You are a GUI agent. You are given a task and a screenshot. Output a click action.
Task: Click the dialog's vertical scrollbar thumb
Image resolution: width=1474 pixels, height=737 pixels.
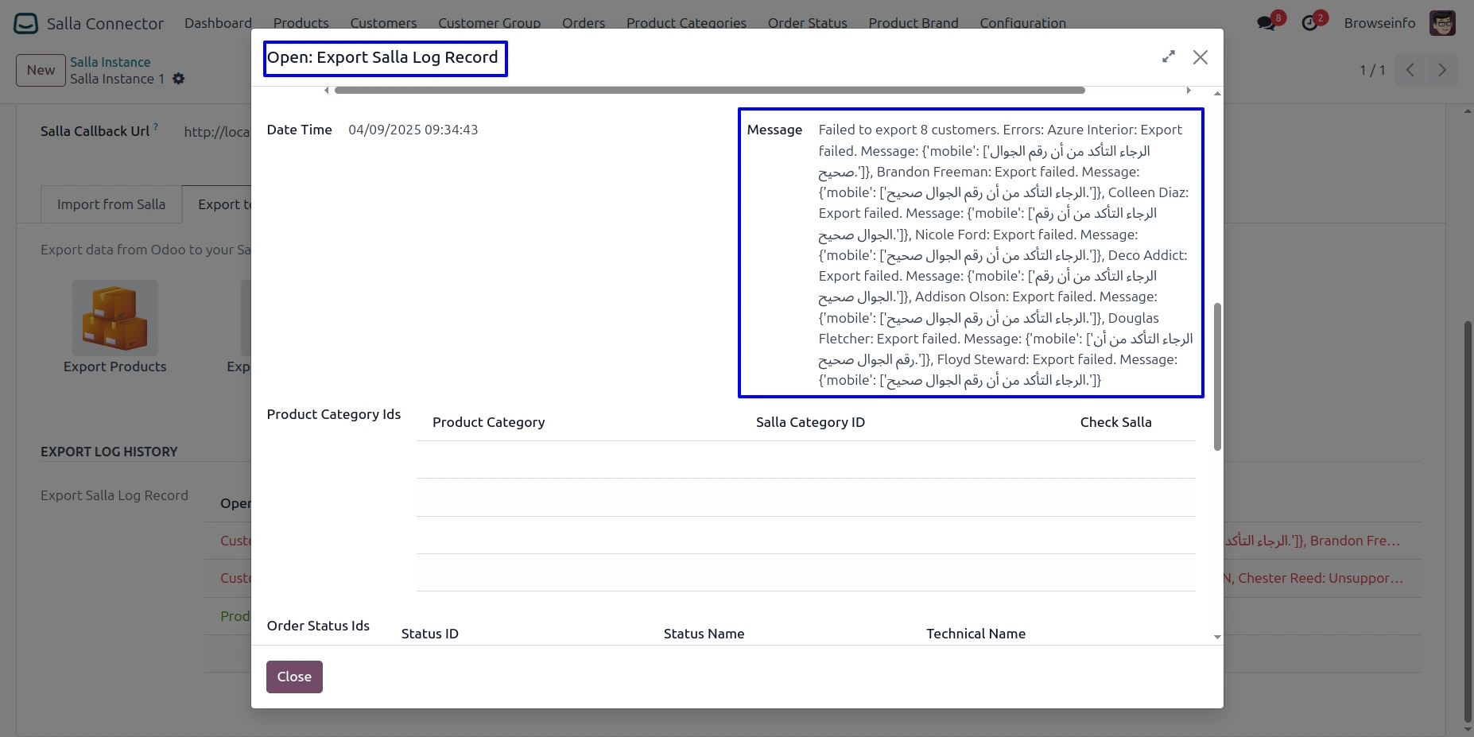click(1217, 376)
